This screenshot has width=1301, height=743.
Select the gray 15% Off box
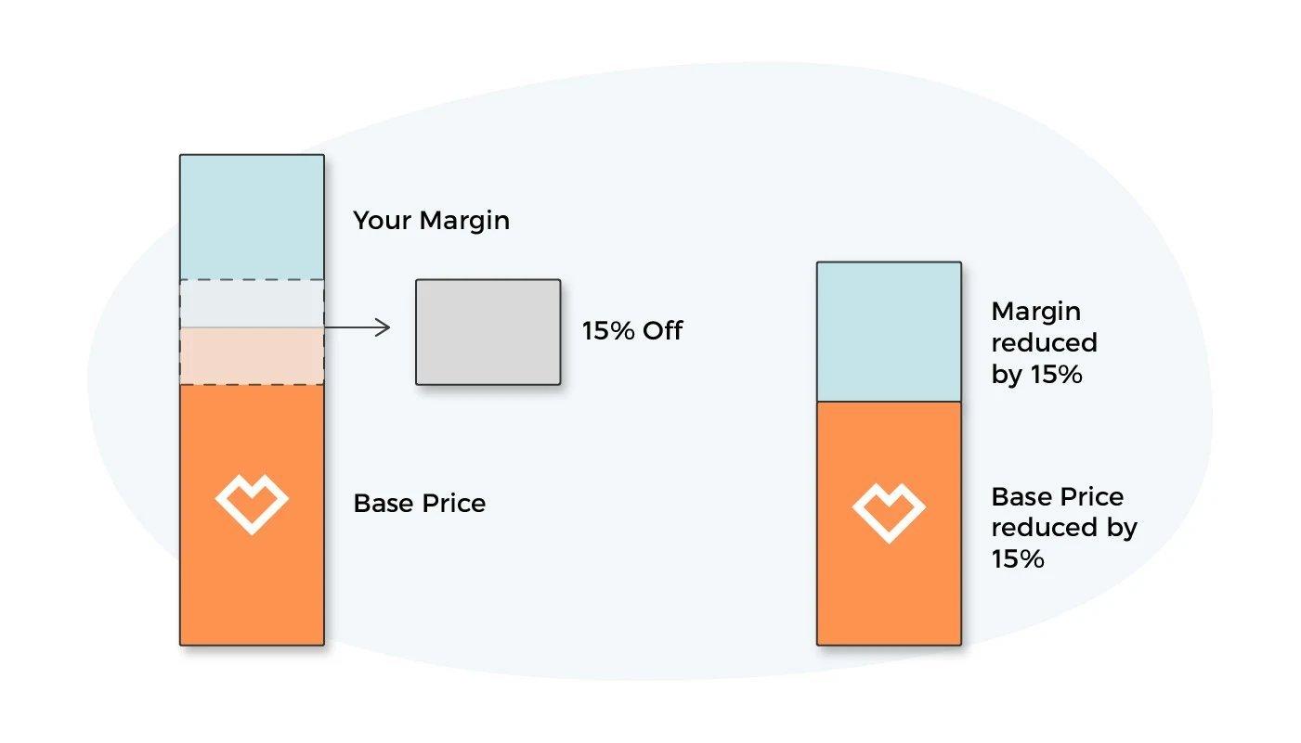[488, 332]
